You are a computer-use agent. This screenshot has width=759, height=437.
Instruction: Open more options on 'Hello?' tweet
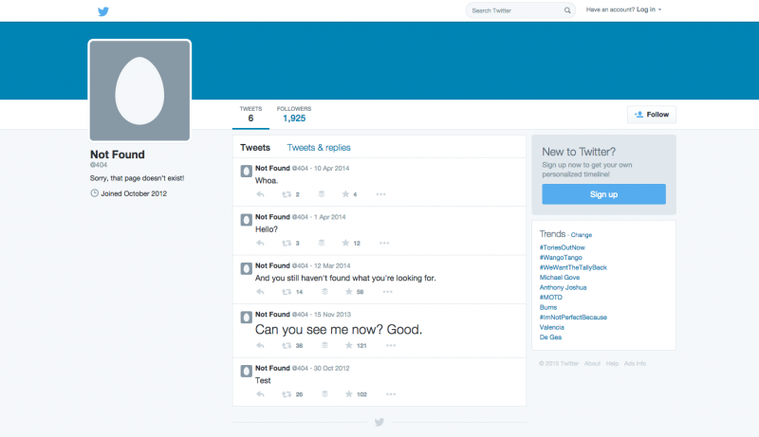(x=384, y=244)
